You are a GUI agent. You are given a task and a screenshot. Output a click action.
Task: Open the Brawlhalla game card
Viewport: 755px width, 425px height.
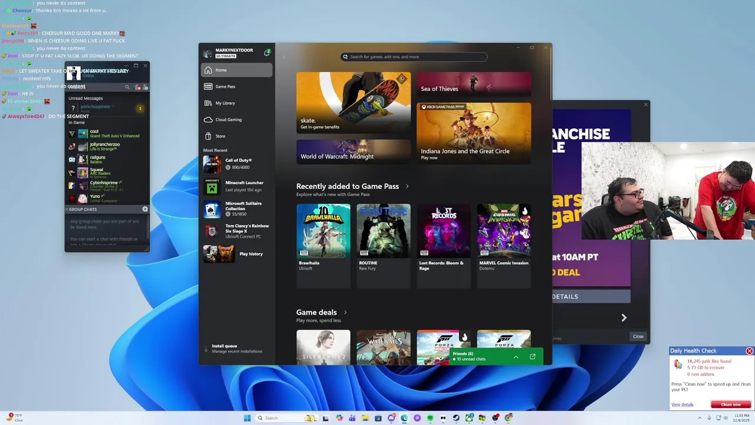click(323, 245)
